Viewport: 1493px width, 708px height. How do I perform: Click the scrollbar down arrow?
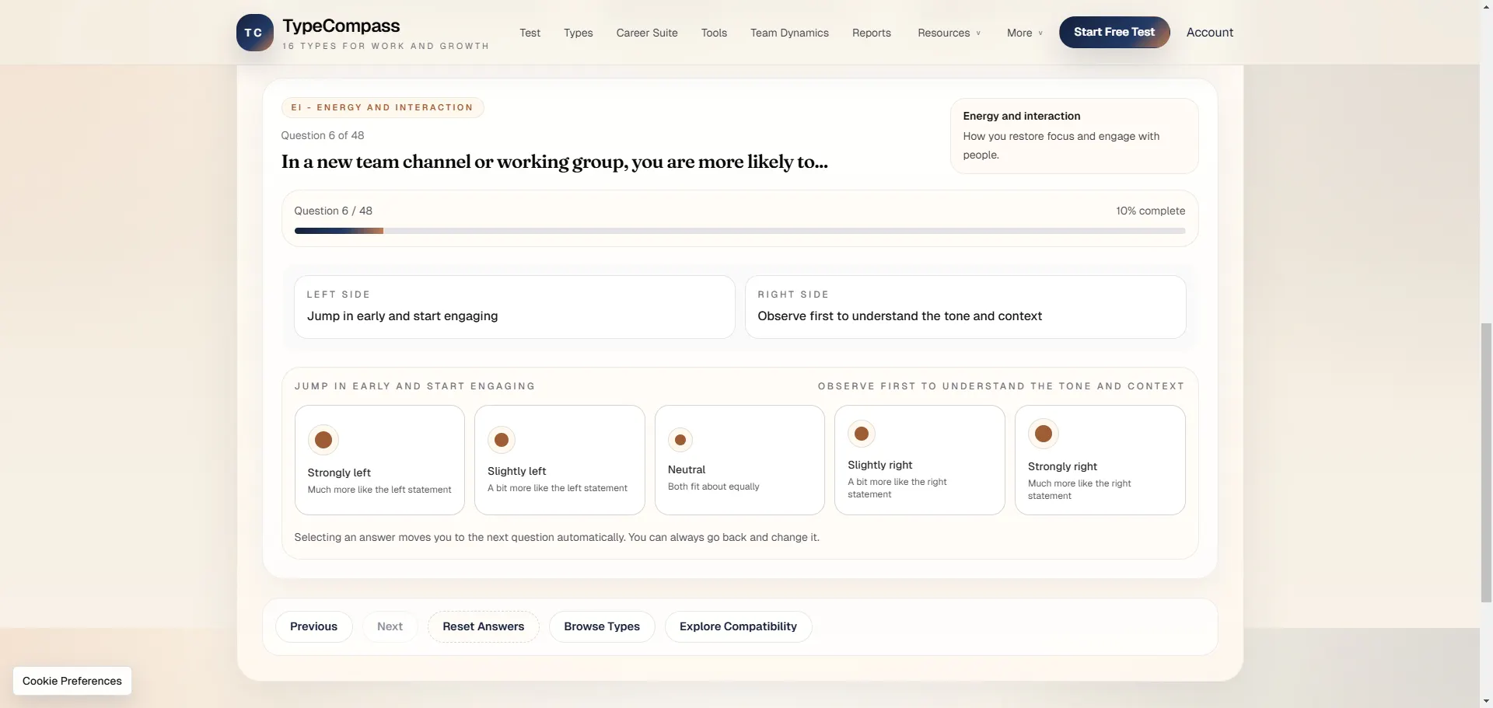[1486, 702]
